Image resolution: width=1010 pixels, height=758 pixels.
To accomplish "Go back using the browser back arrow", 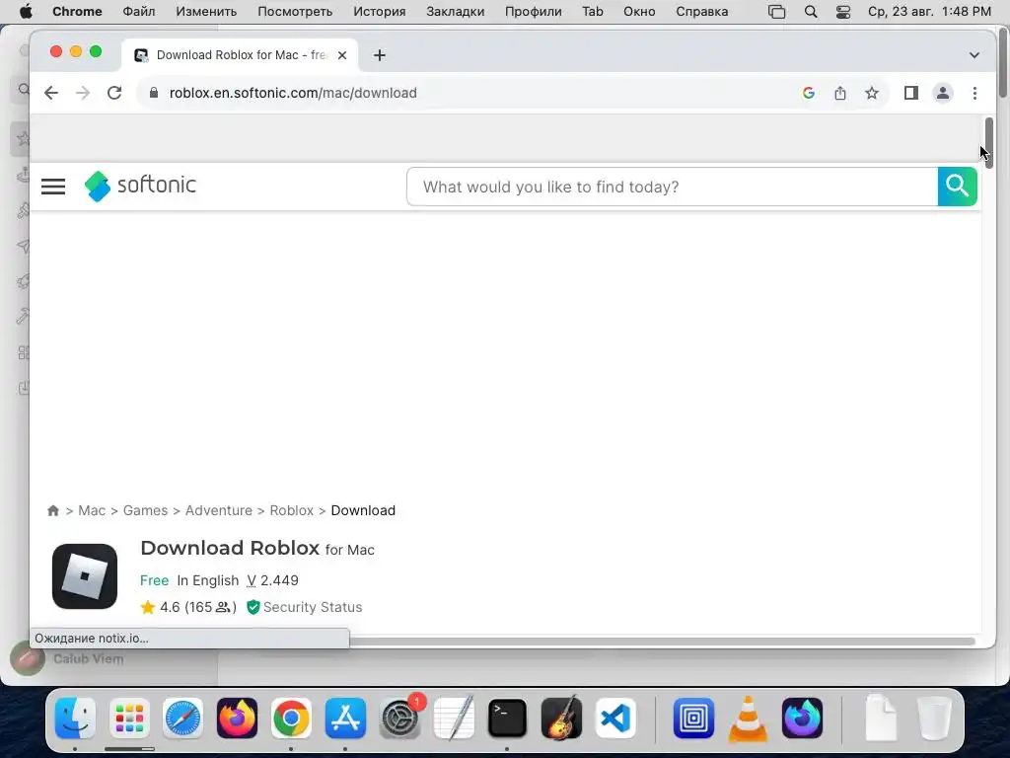I will pyautogui.click(x=51, y=93).
